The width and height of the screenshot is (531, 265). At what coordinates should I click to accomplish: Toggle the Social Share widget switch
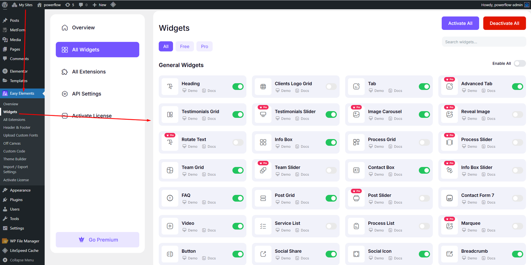(x=331, y=254)
